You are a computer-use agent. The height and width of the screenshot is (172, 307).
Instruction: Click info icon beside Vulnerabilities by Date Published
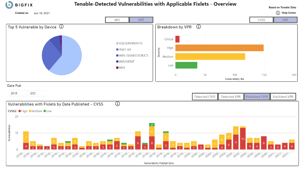point(118,104)
